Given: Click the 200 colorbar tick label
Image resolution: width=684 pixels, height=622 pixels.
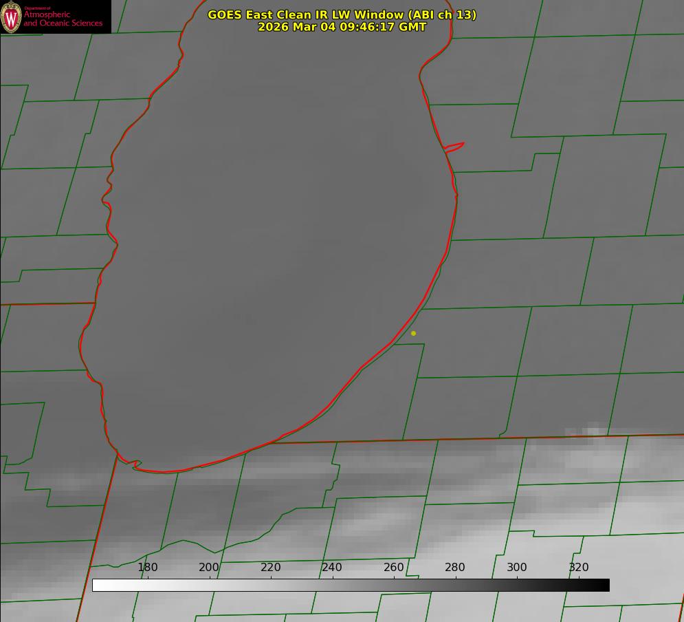Looking at the screenshot, I should pos(209,567).
